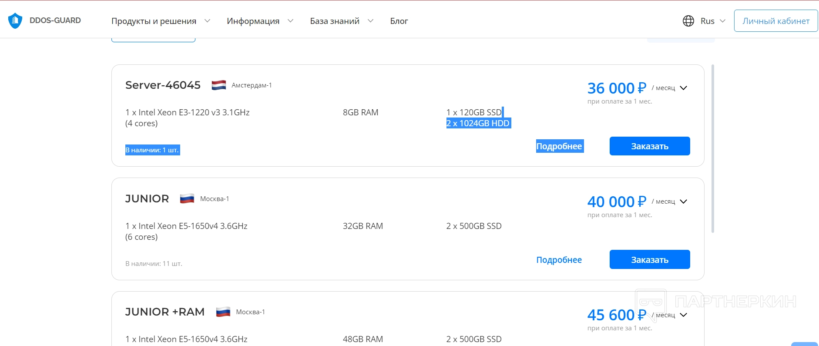This screenshot has height=346, width=819.
Task: Click the 2 x 500GB SSD spec on JUNIOR +RAM
Action: [474, 339]
